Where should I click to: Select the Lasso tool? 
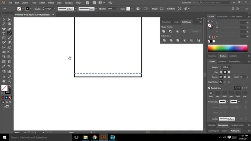tap(9, 24)
